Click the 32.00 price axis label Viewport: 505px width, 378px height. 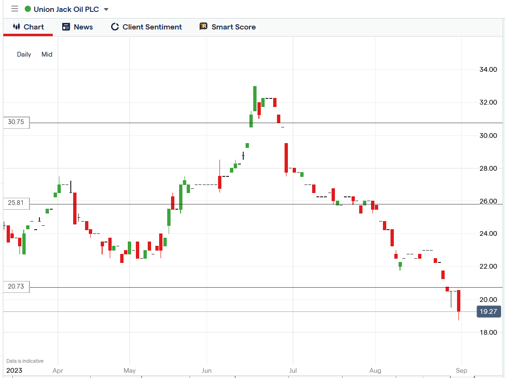(488, 103)
